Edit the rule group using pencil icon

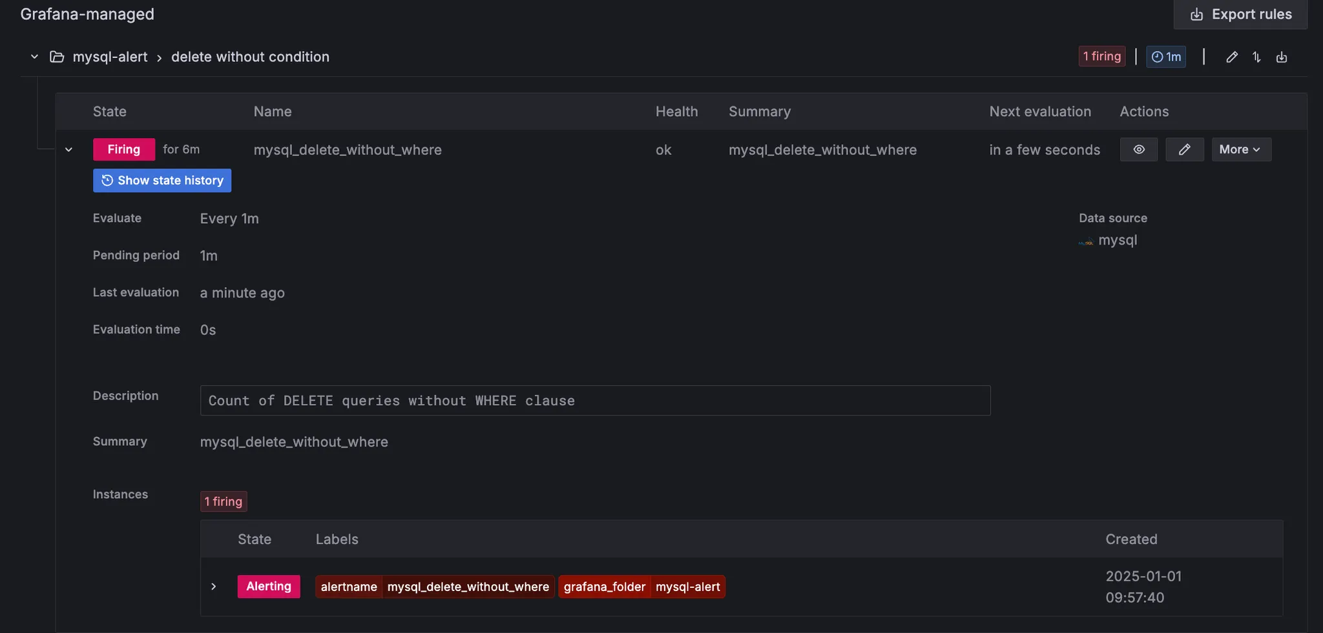tap(1232, 57)
